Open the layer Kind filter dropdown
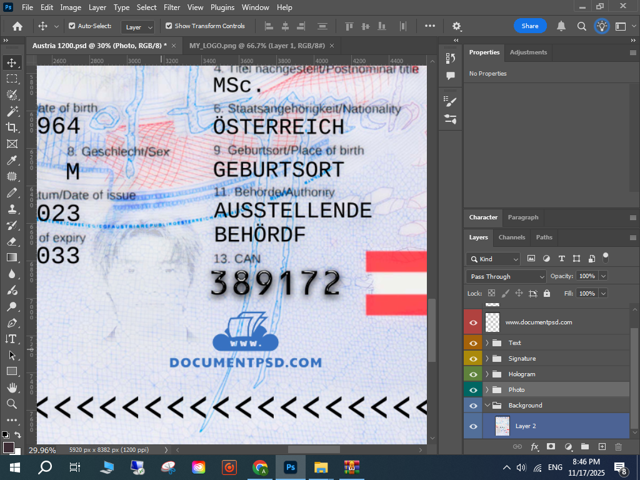Screen dimensions: 640x480 click(x=494, y=259)
